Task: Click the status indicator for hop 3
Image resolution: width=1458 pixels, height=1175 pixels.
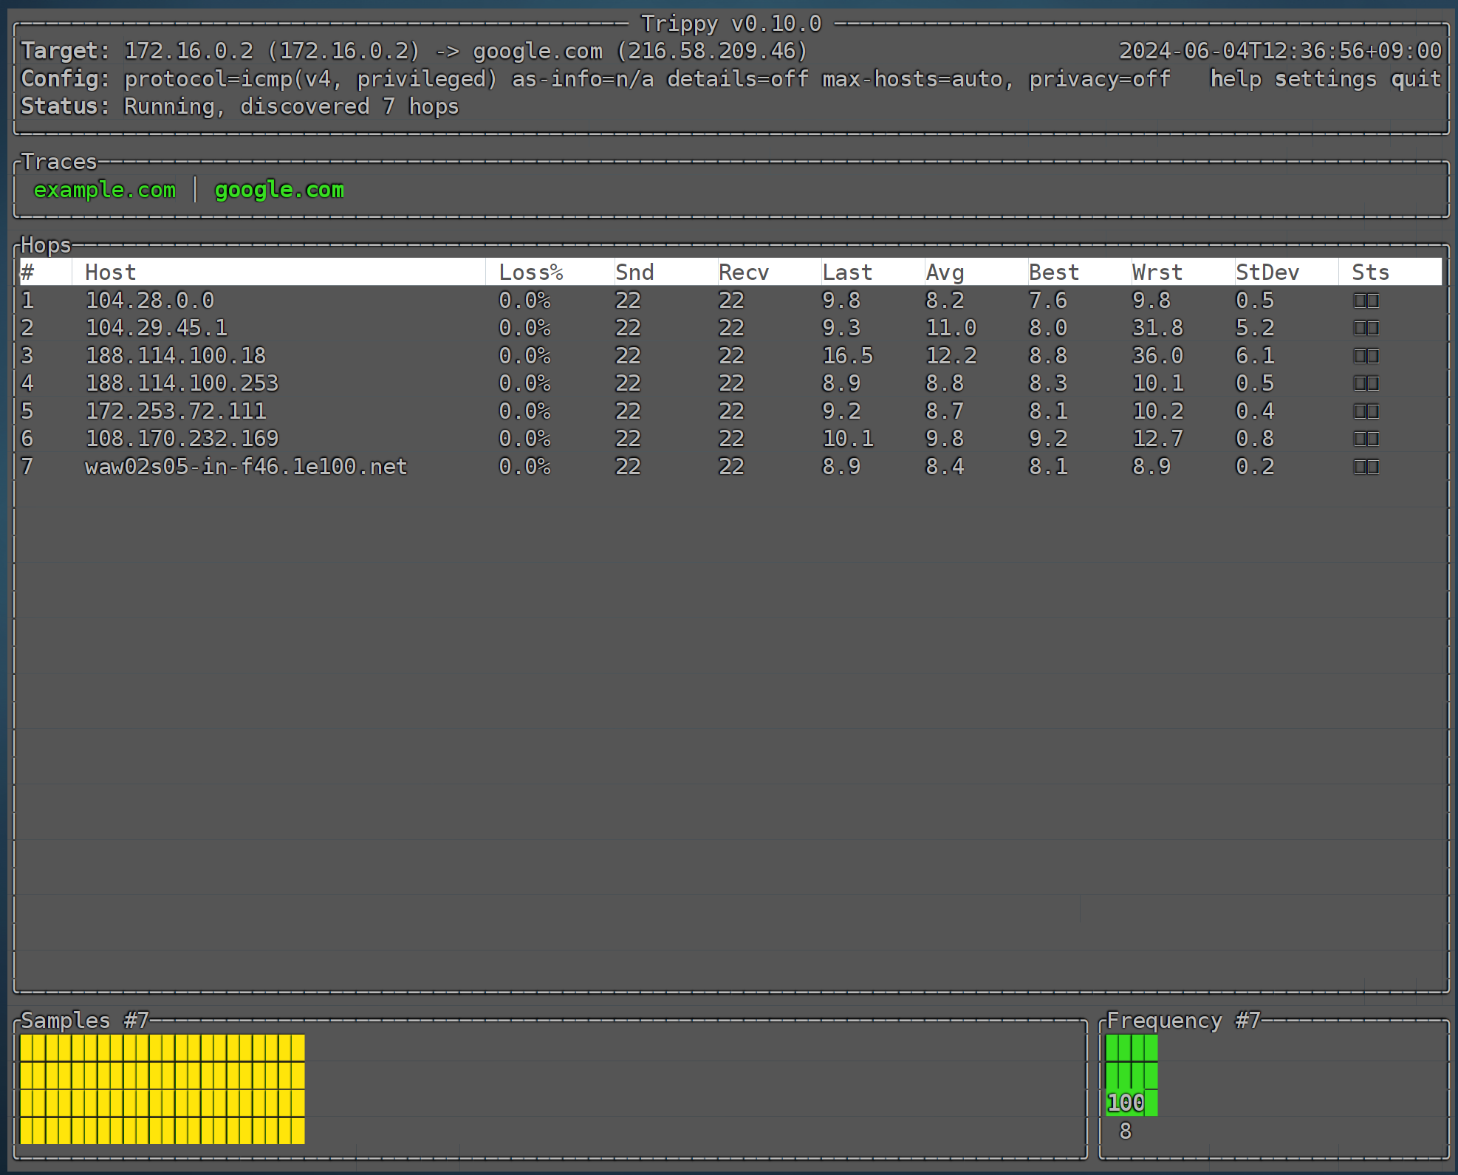Action: [1366, 356]
